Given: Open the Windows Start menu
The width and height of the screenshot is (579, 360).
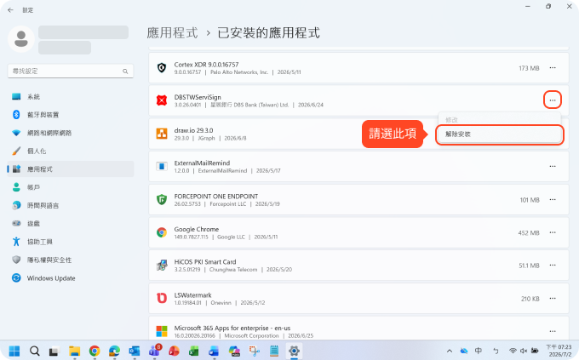Looking at the screenshot, I should (14, 351).
